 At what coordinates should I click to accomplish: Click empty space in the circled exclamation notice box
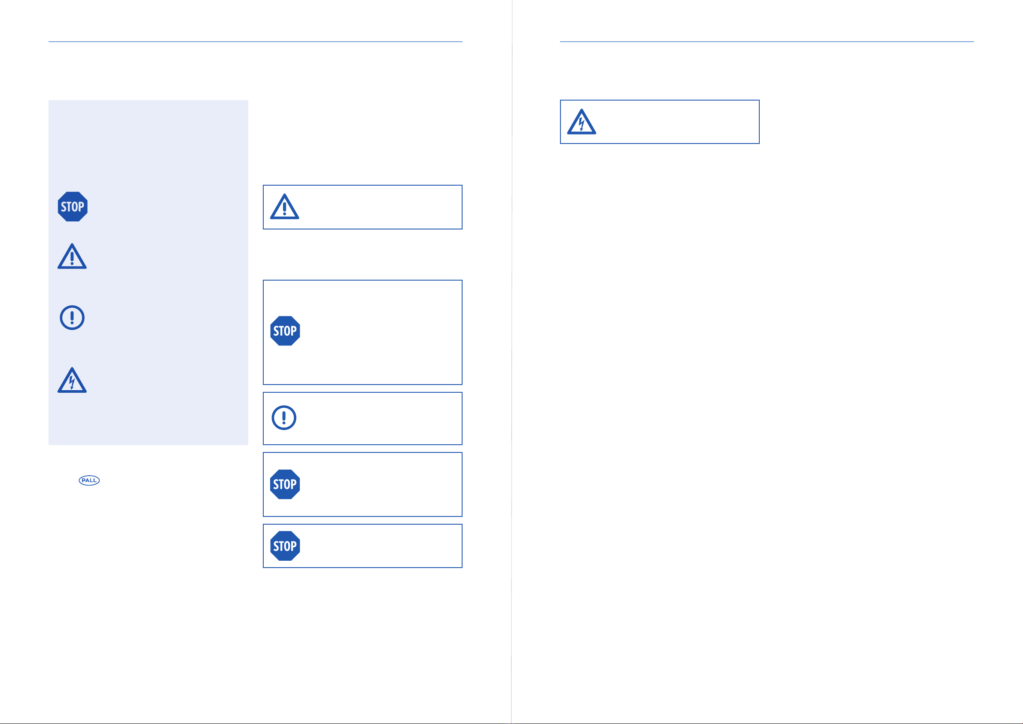tap(379, 419)
